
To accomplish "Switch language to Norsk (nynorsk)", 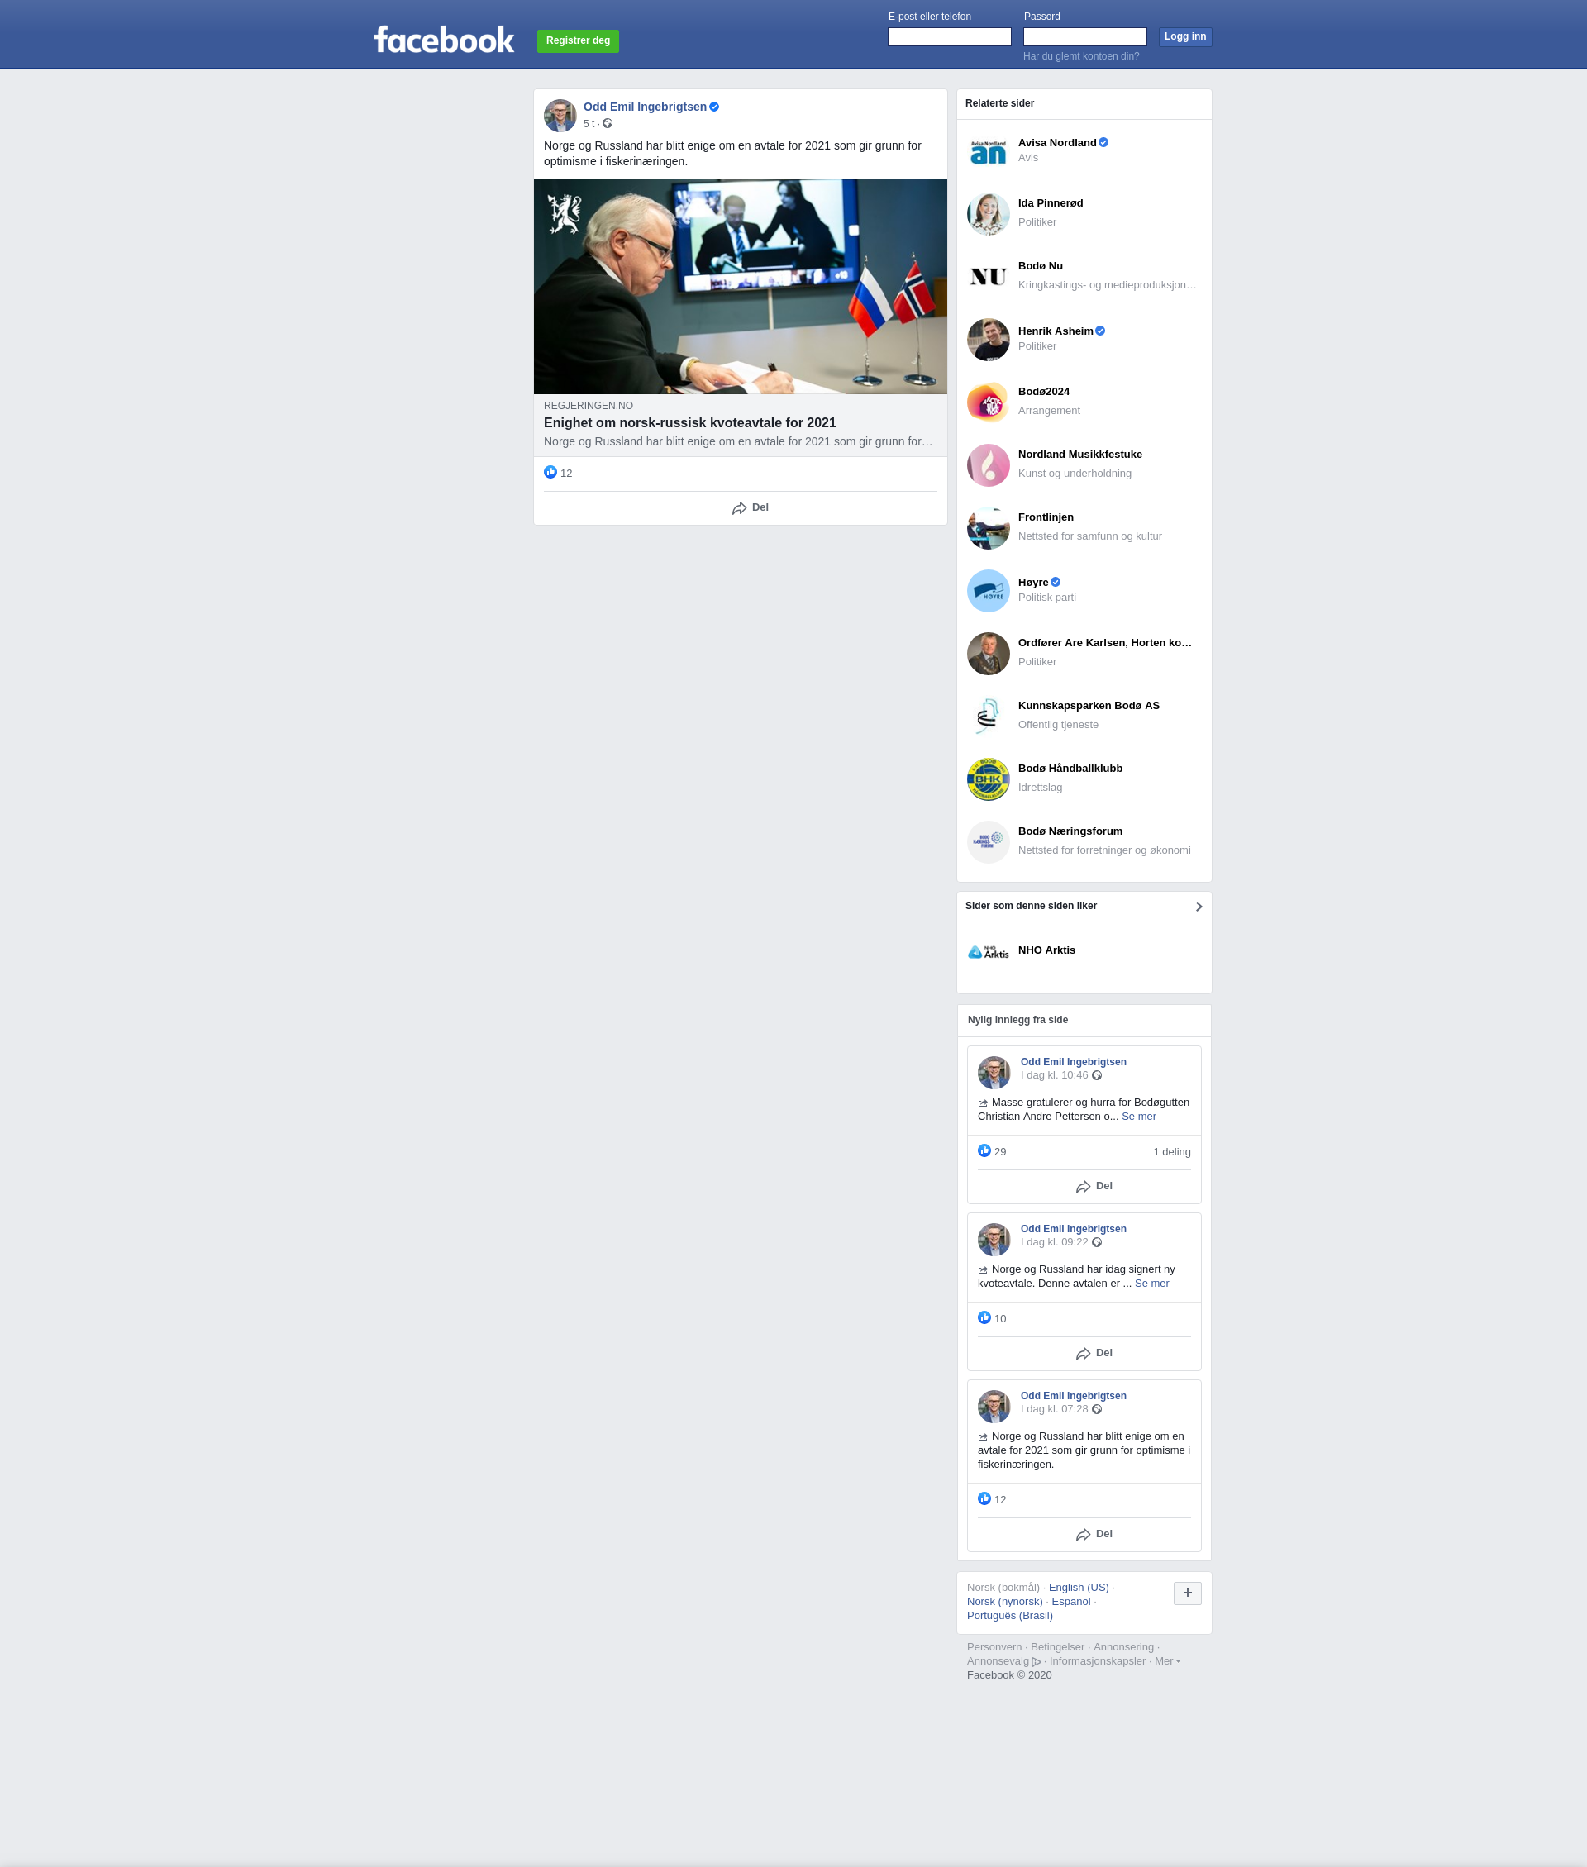I will tap(1004, 1602).
